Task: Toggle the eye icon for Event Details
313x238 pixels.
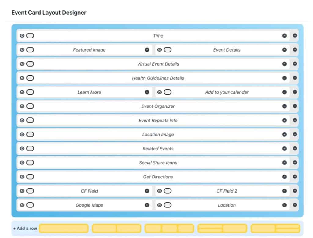Action: click(x=159, y=50)
